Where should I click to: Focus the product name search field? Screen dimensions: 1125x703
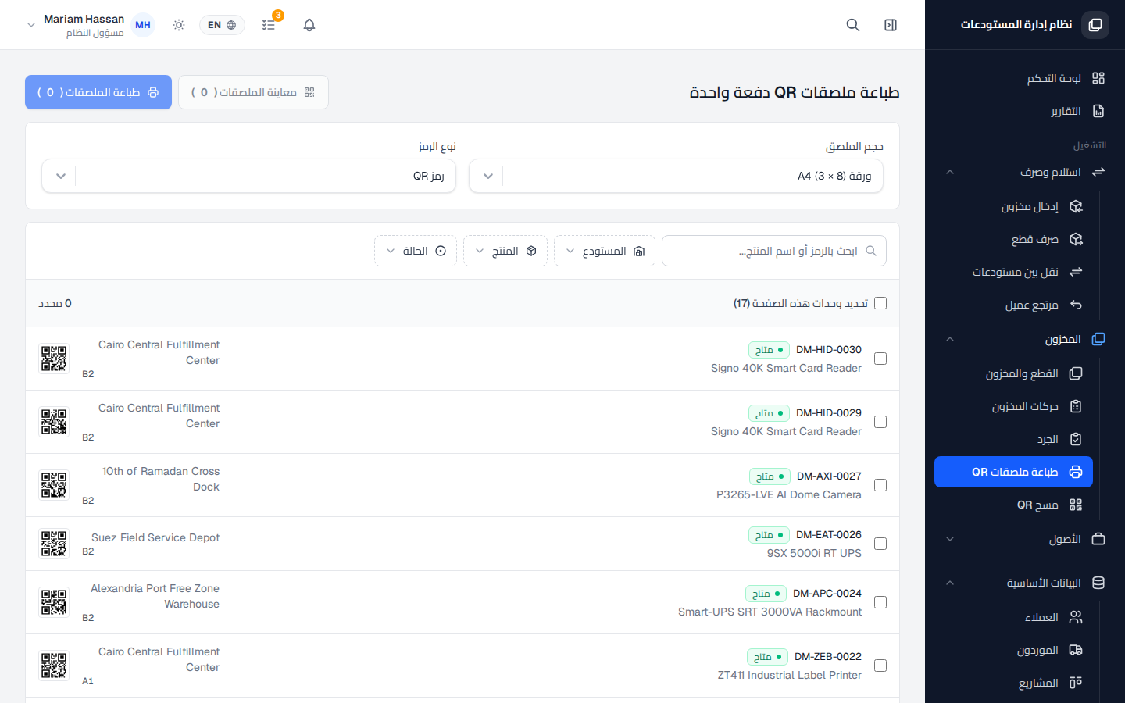[774, 251]
